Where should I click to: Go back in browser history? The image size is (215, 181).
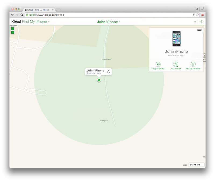pyautogui.click(x=12, y=15)
